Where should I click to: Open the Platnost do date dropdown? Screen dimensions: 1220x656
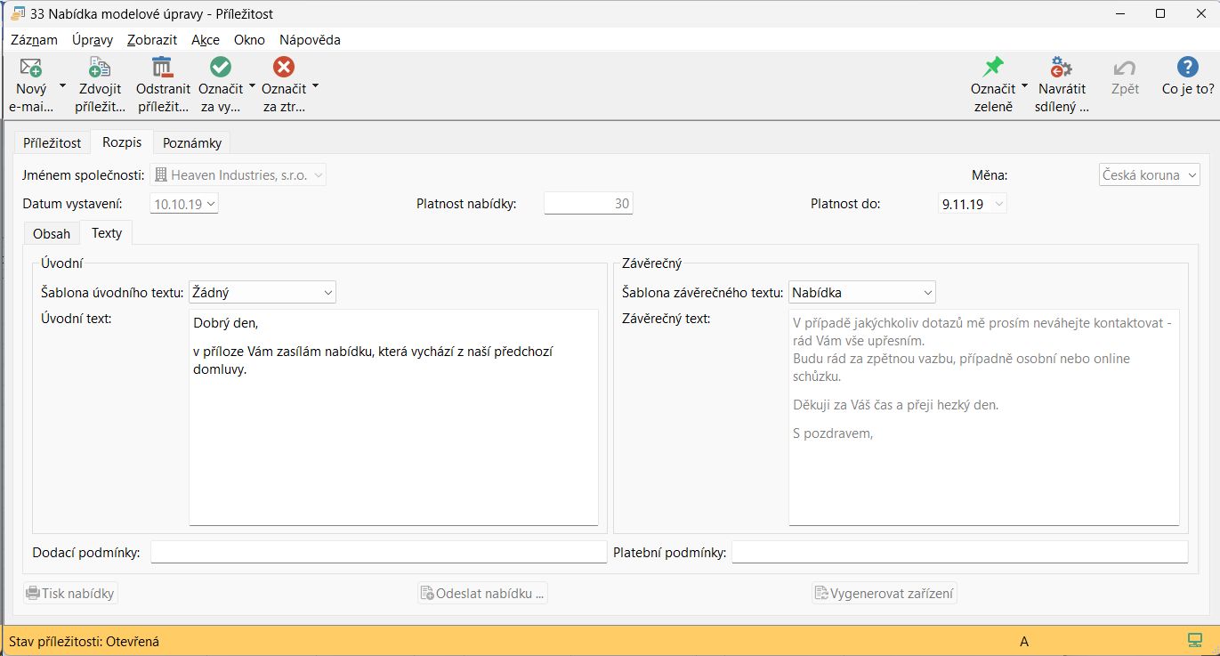click(x=998, y=205)
